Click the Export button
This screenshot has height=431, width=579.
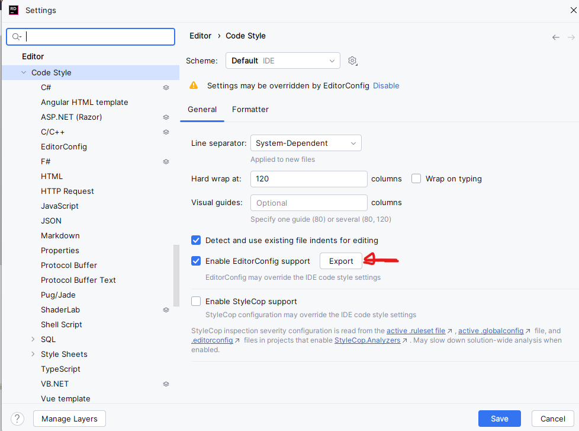click(341, 261)
